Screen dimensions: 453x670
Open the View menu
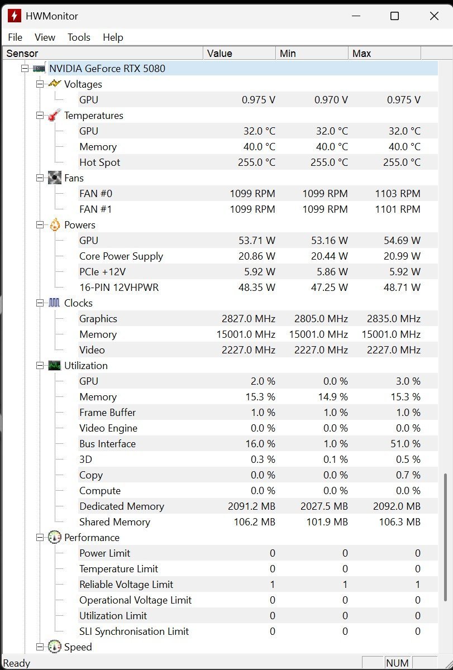click(45, 37)
